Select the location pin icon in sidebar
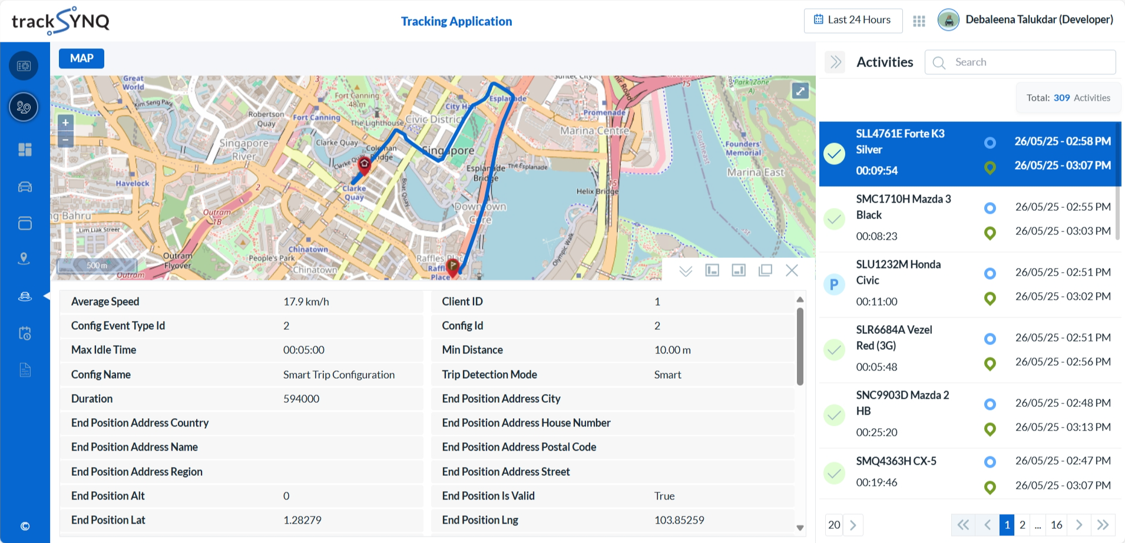 24,258
